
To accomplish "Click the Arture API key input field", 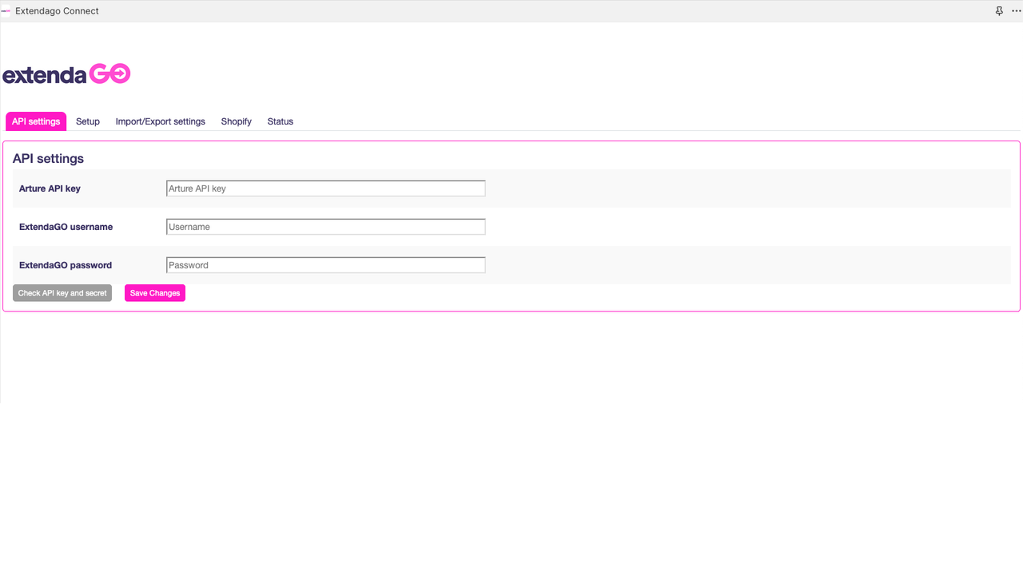I will coord(325,188).
